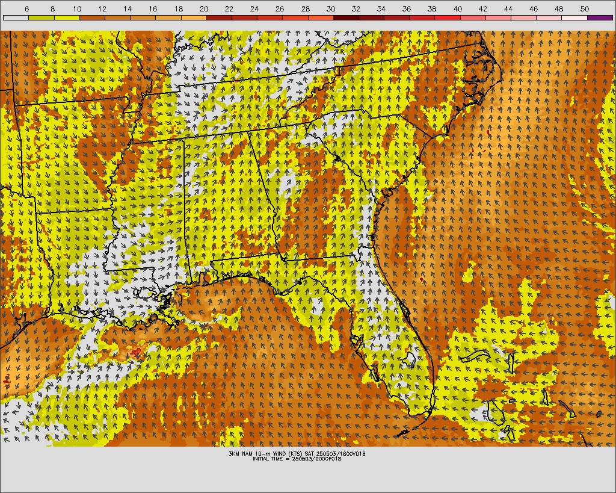Viewport: 616px width, 493px height.
Task: Select the palest swatch between 48 and 50
Action: point(574,17)
